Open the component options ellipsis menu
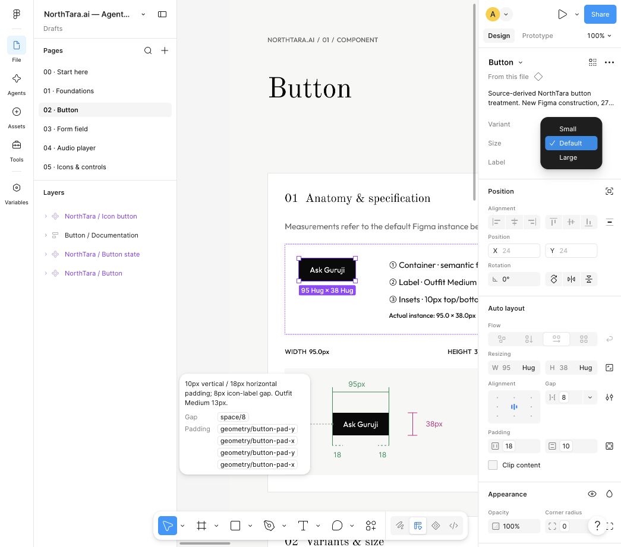This screenshot has width=621, height=547. click(x=610, y=62)
